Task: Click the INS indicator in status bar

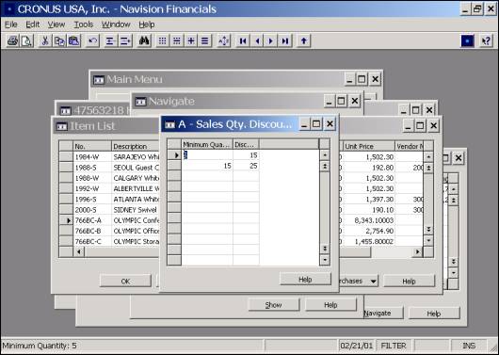Action: click(x=469, y=346)
